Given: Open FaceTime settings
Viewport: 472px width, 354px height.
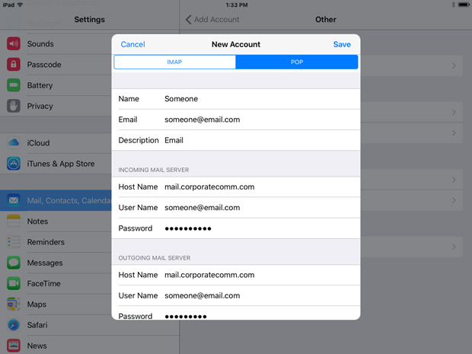Looking at the screenshot, I should (56, 283).
